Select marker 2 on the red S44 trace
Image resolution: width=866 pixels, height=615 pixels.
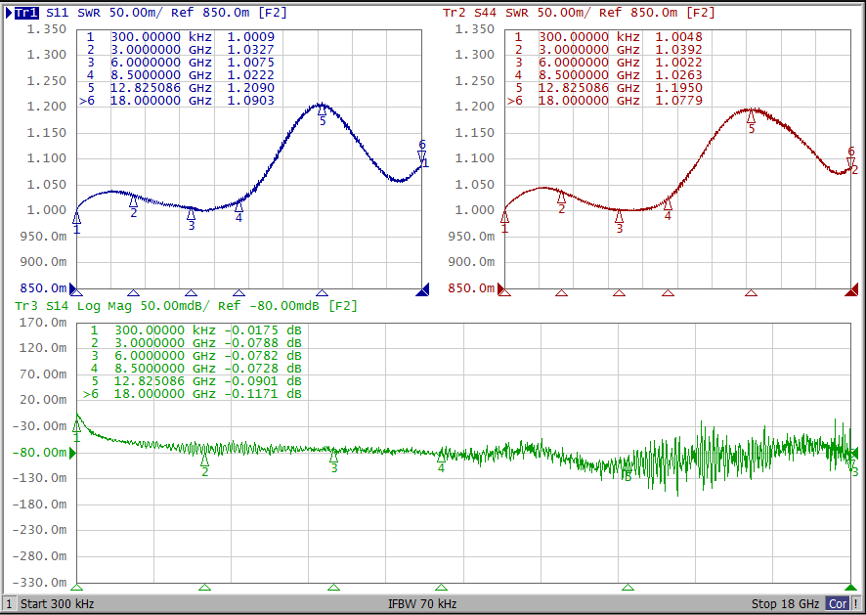[561, 198]
